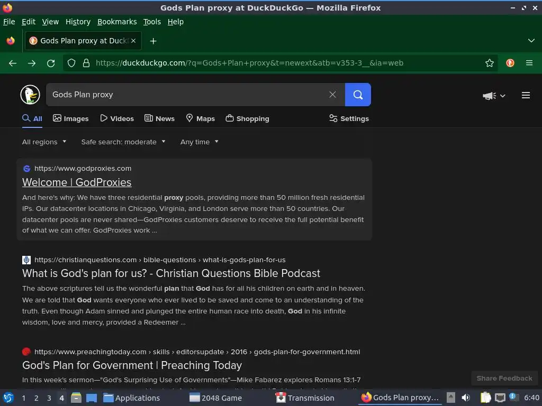
Task: Switch to workspace 3
Action: [x=49, y=398]
